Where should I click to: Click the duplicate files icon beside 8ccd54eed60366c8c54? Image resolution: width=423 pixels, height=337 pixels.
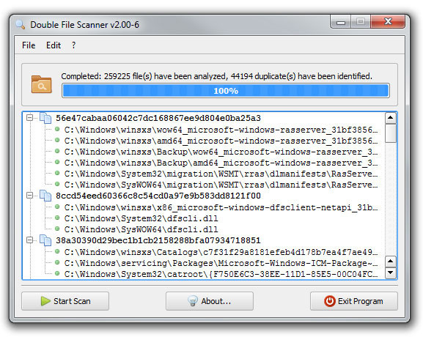(x=45, y=196)
